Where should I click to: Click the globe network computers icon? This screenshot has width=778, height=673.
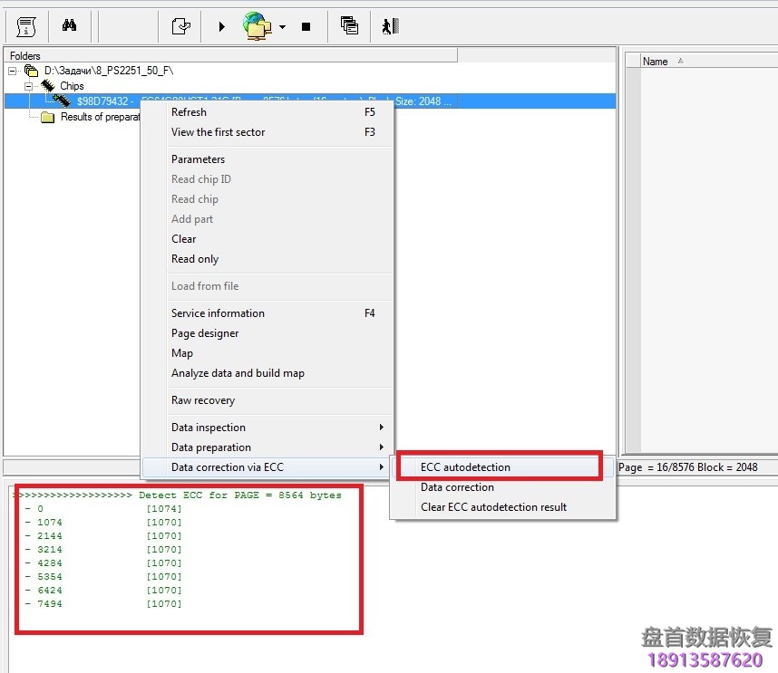click(258, 26)
